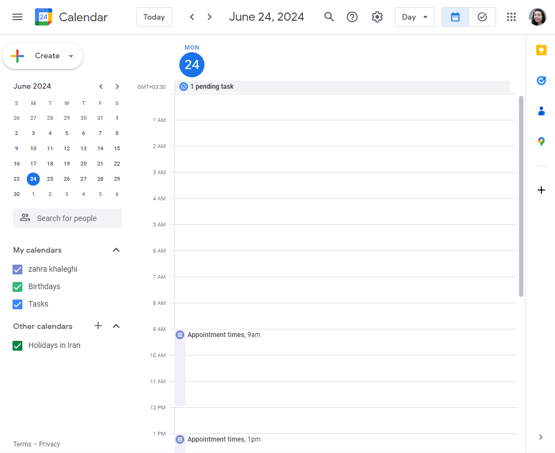Click the Search for people field
Viewport: 555px width, 453px height.
[68, 218]
